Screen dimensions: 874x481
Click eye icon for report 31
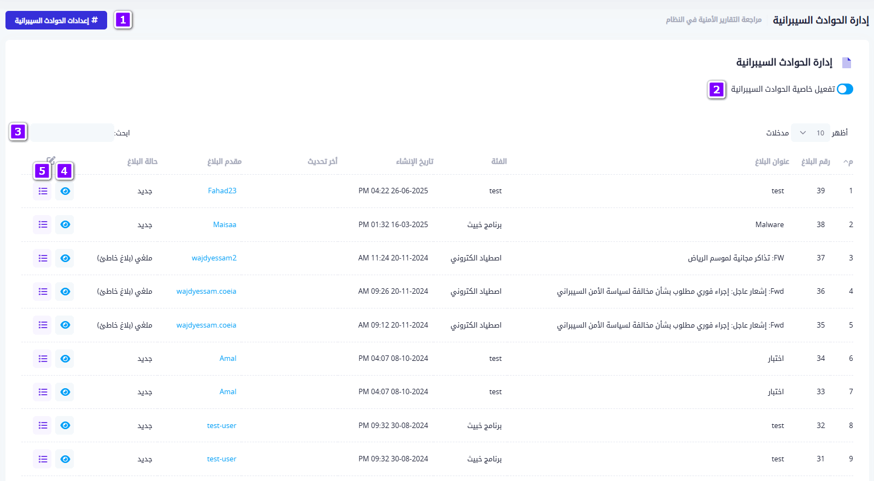click(65, 459)
